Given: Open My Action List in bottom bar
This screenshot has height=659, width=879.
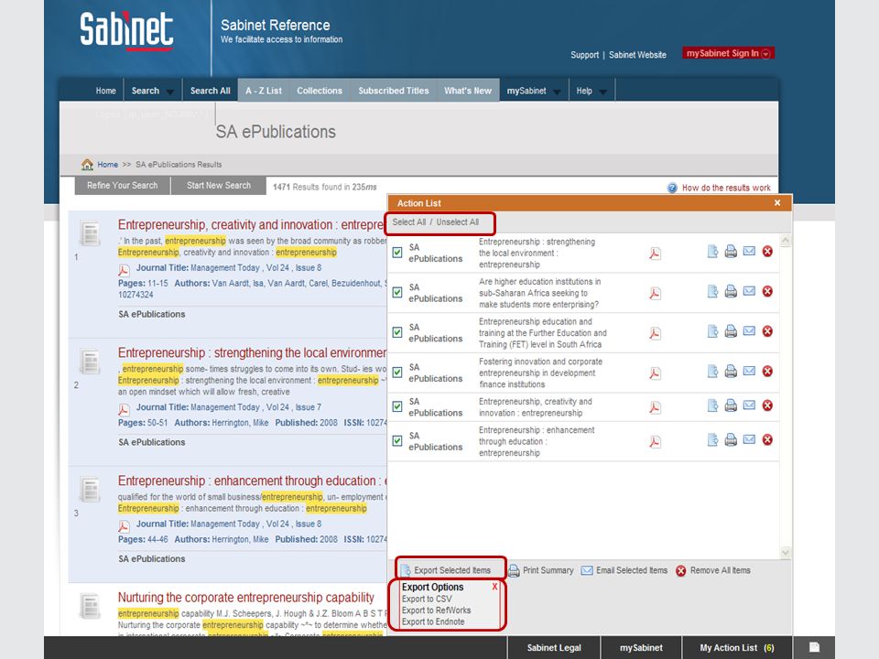Looking at the screenshot, I should coord(736,647).
